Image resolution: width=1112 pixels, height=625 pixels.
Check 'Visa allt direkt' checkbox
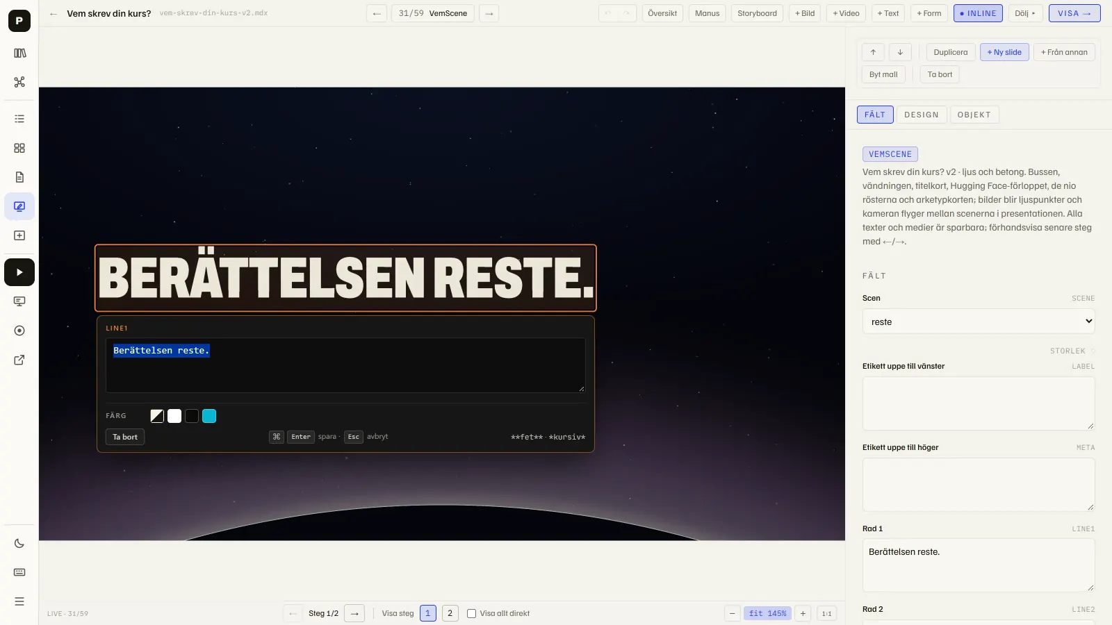point(472,614)
